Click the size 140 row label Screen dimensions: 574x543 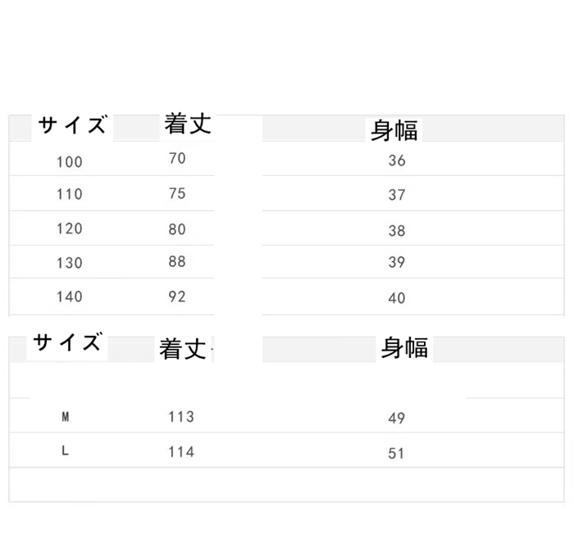click(70, 296)
